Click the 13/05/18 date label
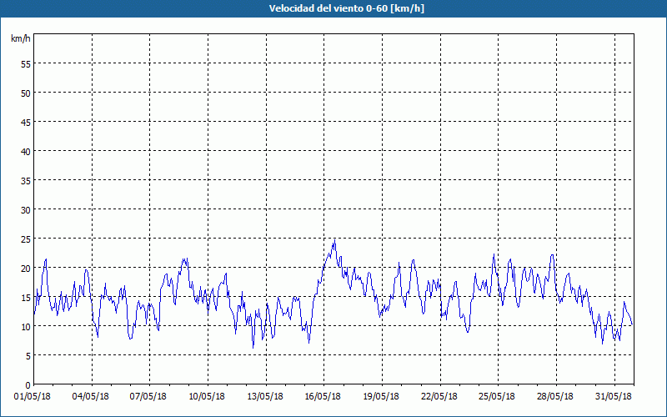Screen dimensions: 667x417 [265, 396]
